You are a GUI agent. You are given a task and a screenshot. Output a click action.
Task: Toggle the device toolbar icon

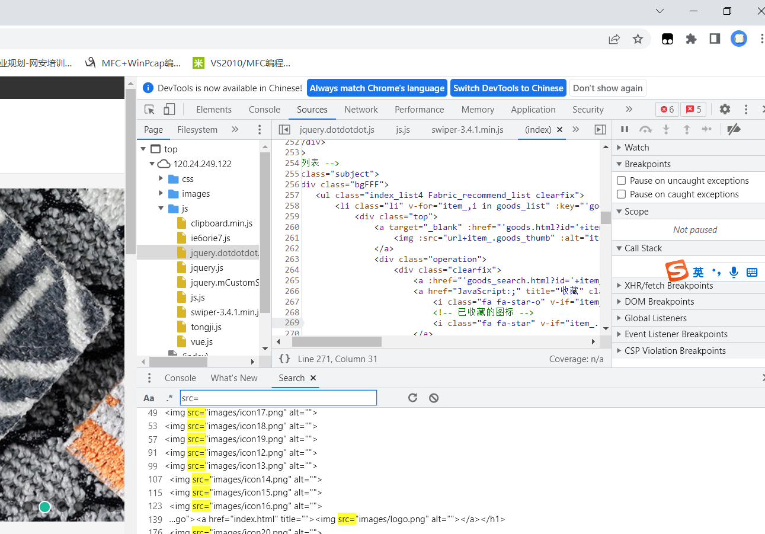(169, 110)
